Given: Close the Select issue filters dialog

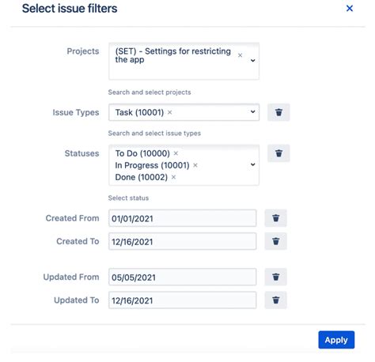Looking at the screenshot, I should (x=350, y=9).
